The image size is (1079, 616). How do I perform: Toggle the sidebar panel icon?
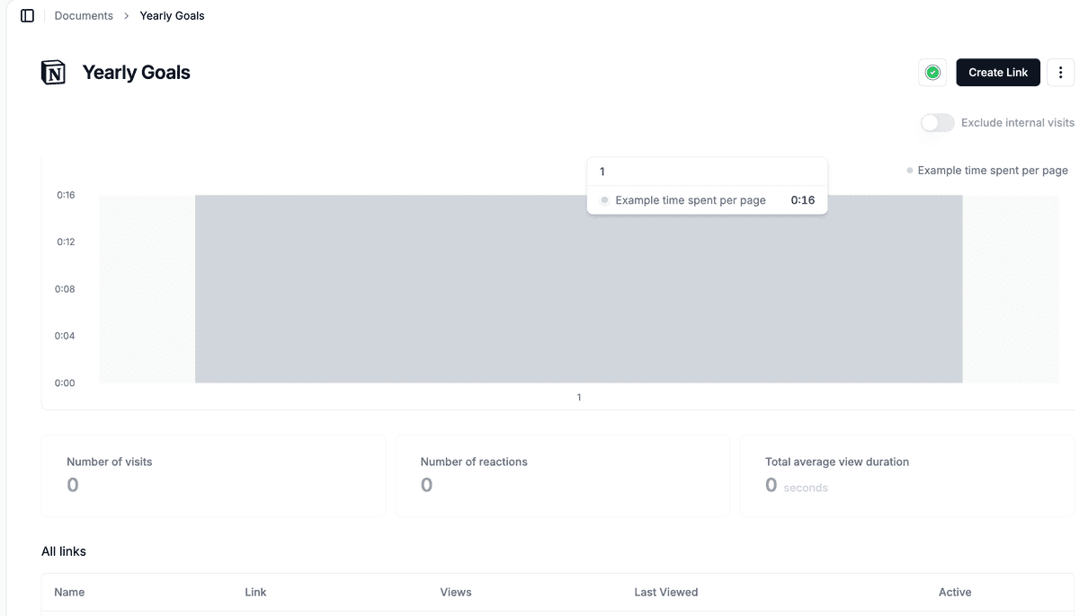pyautogui.click(x=27, y=16)
